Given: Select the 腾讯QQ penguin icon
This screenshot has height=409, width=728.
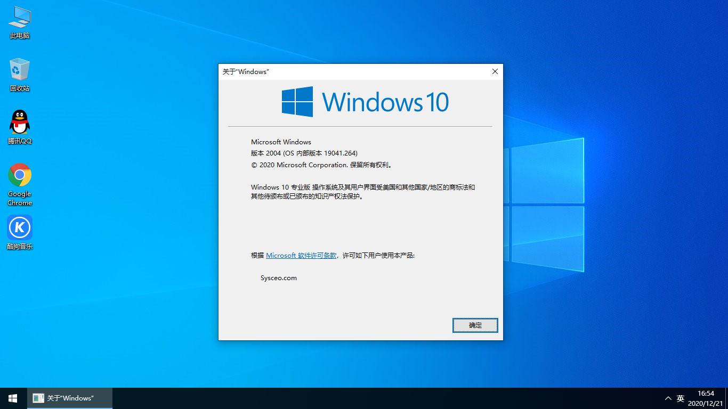Looking at the screenshot, I should click(20, 127).
